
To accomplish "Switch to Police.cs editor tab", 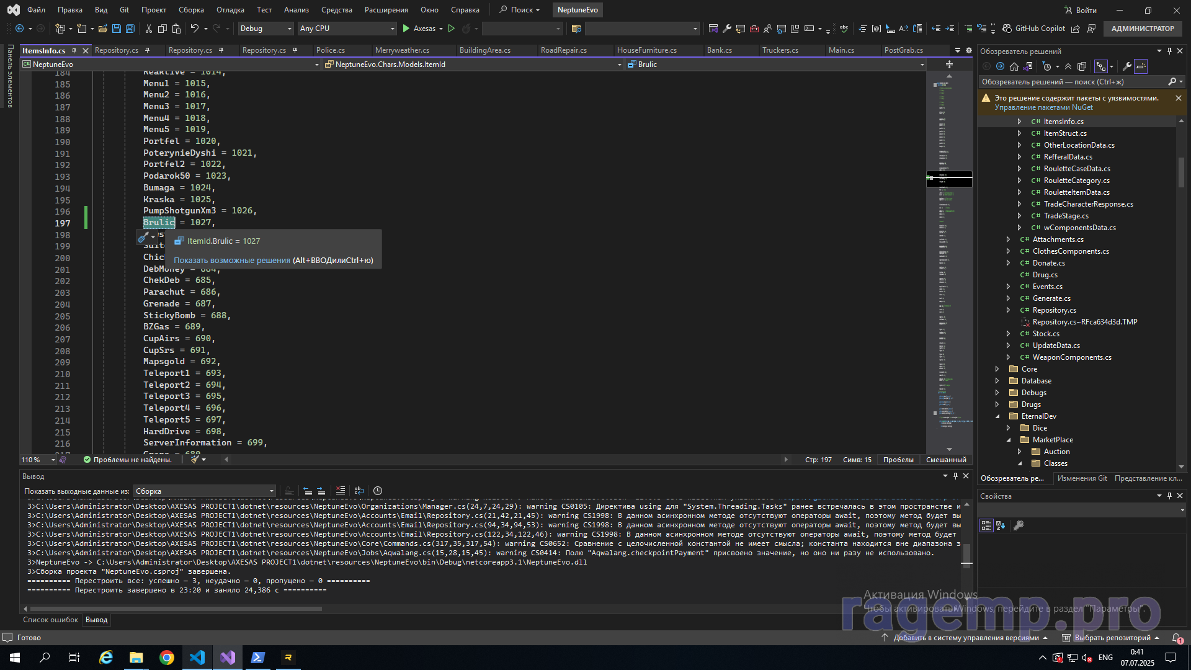I will coord(330,50).
